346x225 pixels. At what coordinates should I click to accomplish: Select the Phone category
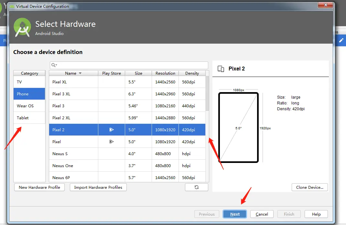29,94
